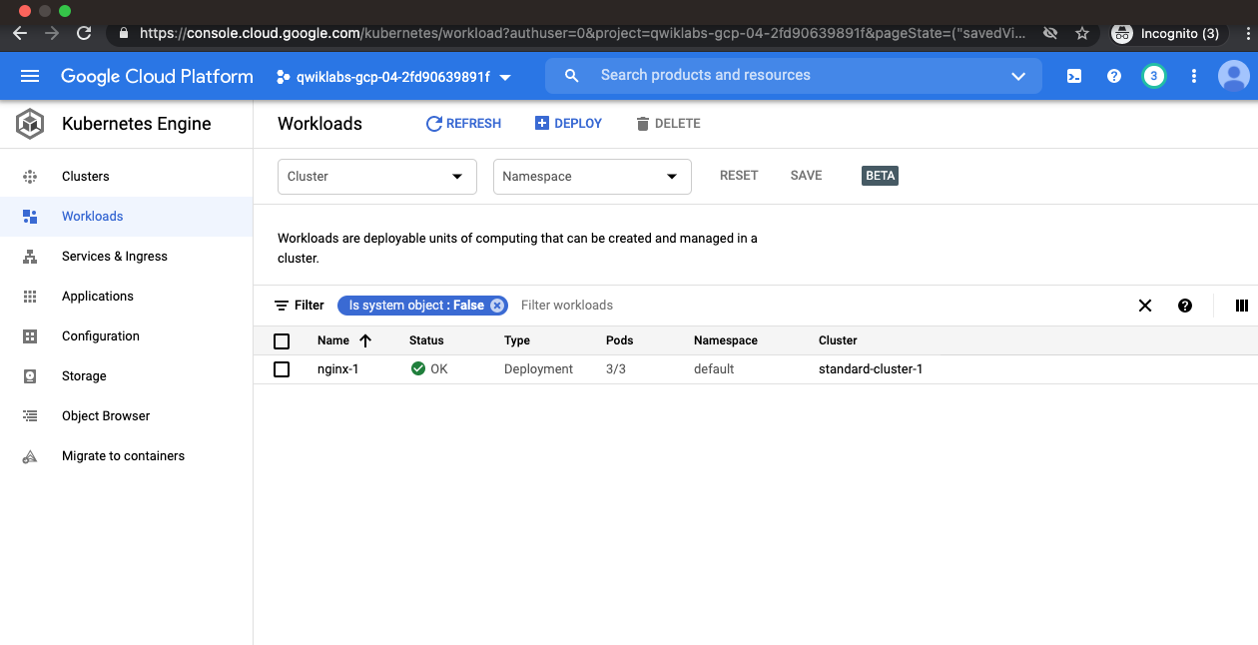Image resolution: width=1258 pixels, height=645 pixels.
Task: Open the nginx-1 workload link
Action: click(x=337, y=369)
